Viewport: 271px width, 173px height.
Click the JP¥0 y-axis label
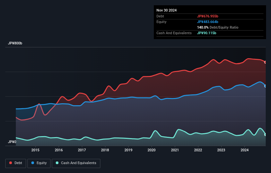coord(12,142)
